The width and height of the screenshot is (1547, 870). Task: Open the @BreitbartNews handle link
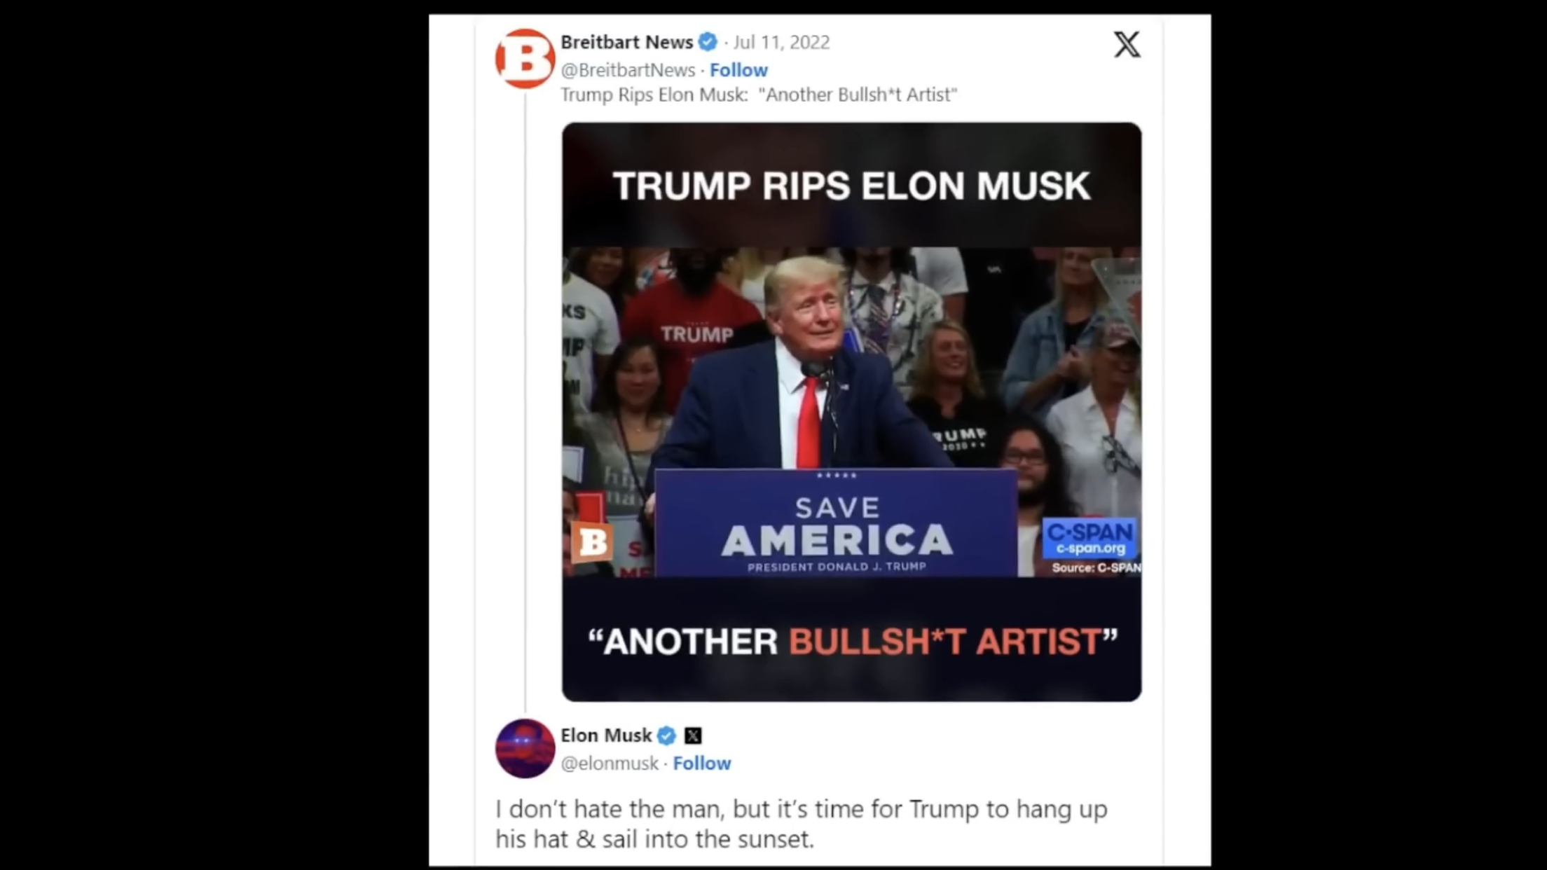coord(628,70)
